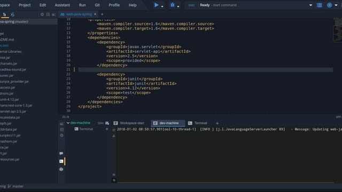Click scroll-to-top arrow icon beside console
This screenshot has height=192, width=342.
point(114,136)
